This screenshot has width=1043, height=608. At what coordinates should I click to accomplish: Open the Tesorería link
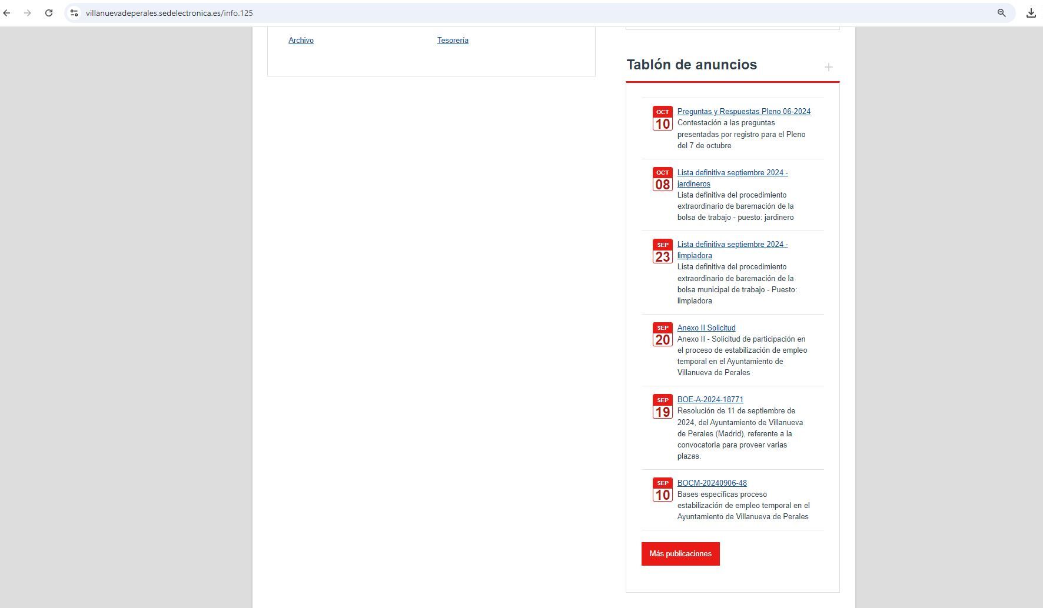click(x=453, y=41)
